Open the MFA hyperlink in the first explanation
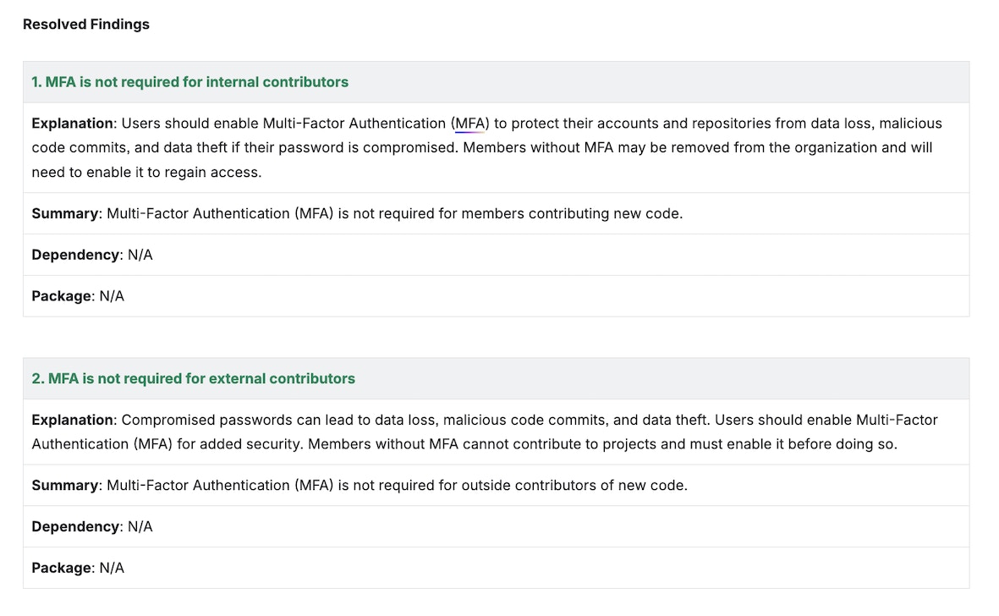Image resolution: width=999 pixels, height=616 pixels. [469, 123]
